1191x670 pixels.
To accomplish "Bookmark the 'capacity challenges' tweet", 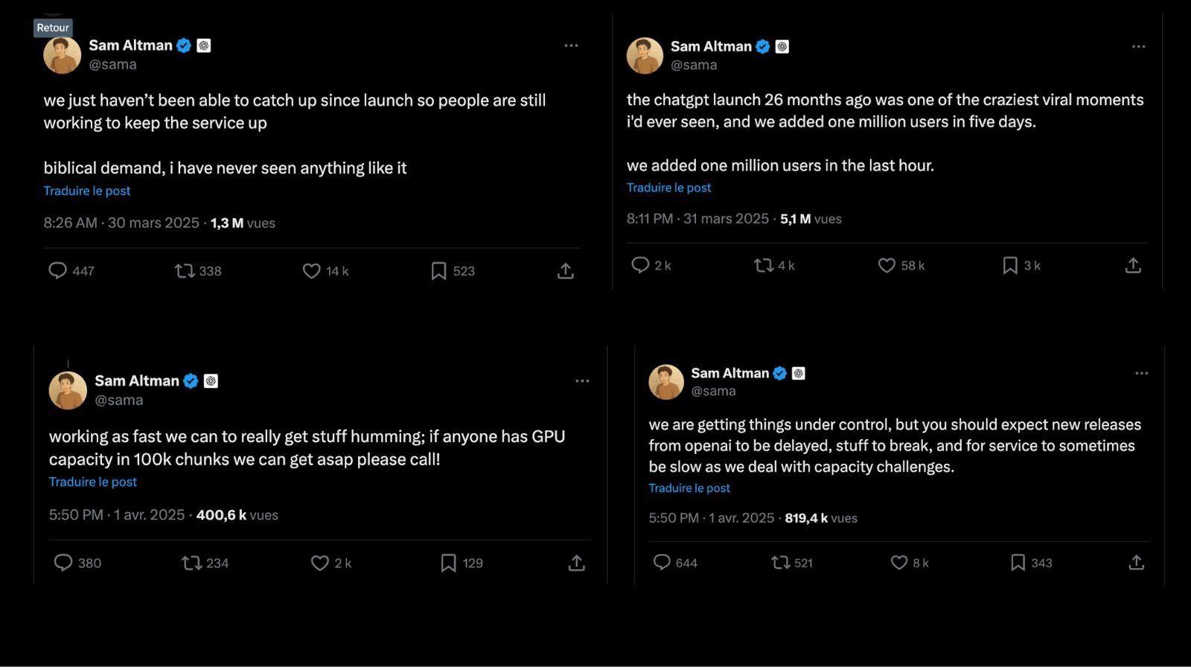I will coord(1018,563).
